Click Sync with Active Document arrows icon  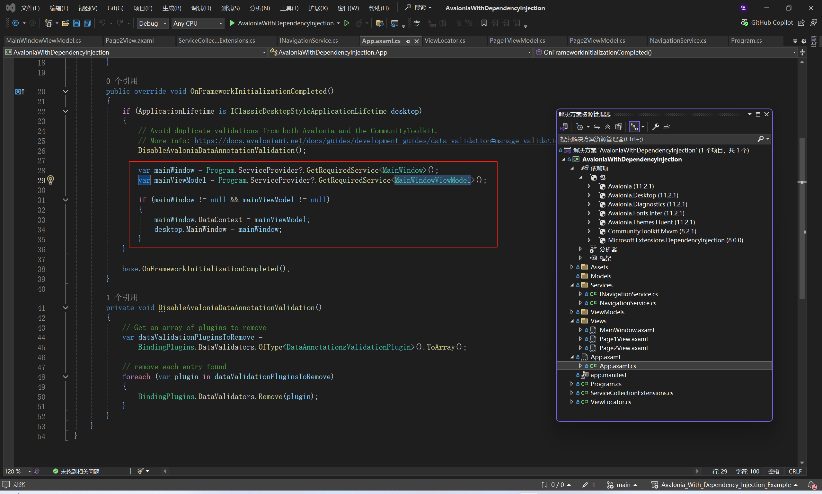point(597,127)
